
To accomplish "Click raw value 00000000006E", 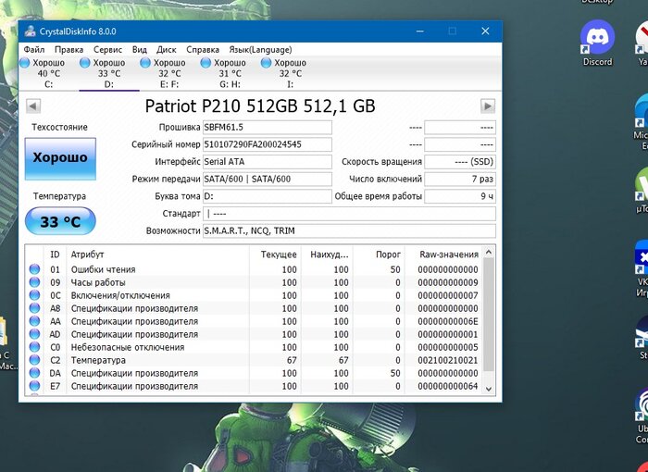I will [447, 321].
